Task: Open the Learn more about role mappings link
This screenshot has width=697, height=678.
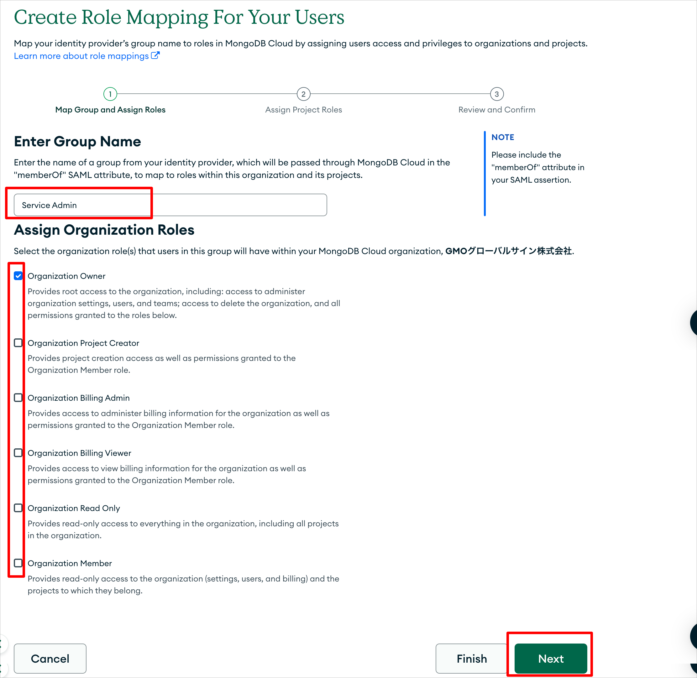Action: point(86,56)
